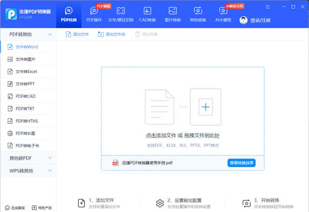The width and height of the screenshot is (309, 212).
Task: Click 支持PDF、XLSX、XLS、PPTX、PPT格式 text
Action: [x=183, y=145]
